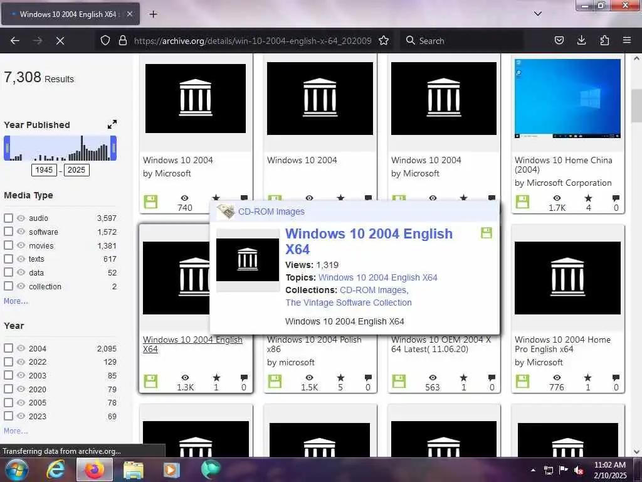642x482 pixels.
Task: Check the software media type box
Action: 8,232
